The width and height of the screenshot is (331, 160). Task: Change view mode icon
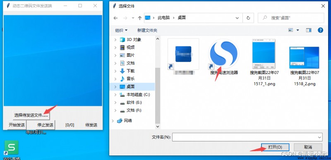pyautogui.click(x=291, y=30)
